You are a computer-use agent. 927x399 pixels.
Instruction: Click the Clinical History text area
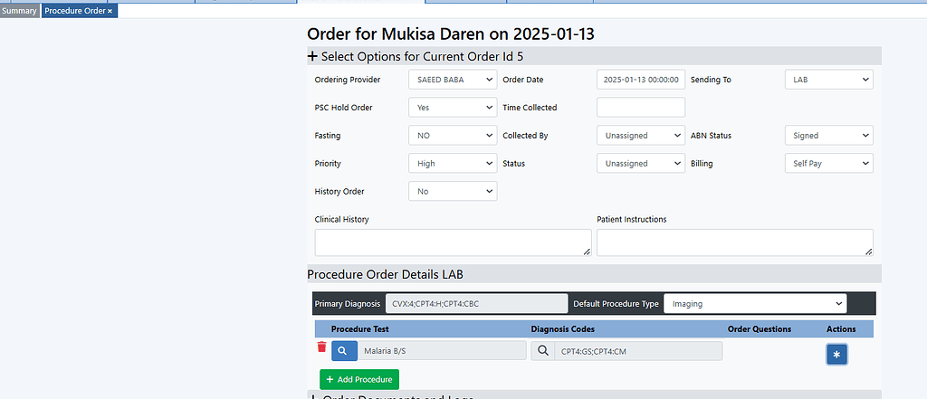(x=453, y=242)
